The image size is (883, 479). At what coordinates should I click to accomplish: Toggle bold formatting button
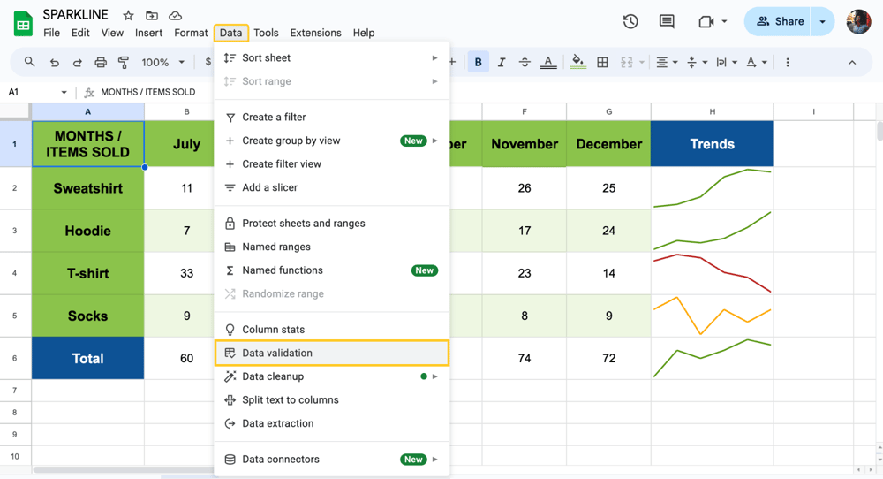(x=479, y=63)
